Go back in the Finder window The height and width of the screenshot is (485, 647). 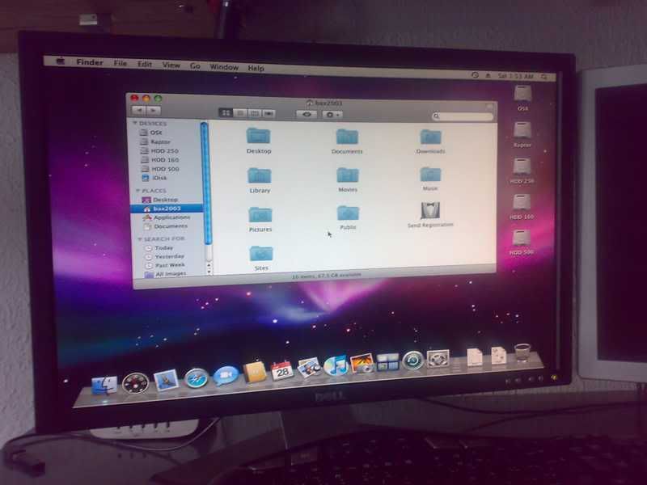click(x=139, y=110)
